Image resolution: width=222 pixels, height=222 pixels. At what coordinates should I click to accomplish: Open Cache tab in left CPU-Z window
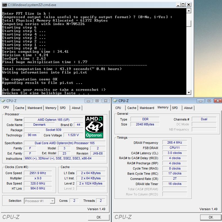[x=20, y=108]
